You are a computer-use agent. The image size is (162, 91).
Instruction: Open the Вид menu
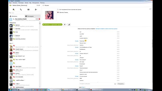(x=30, y=3)
